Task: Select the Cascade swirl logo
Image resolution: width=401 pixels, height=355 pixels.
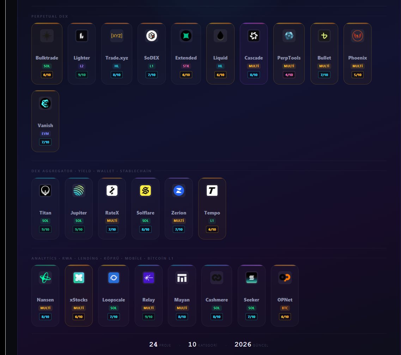Action: click(254, 36)
